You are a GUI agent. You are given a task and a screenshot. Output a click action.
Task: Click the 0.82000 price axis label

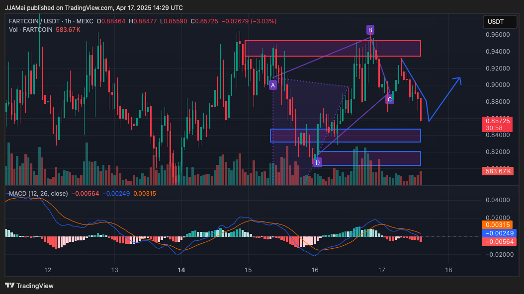click(x=498, y=152)
